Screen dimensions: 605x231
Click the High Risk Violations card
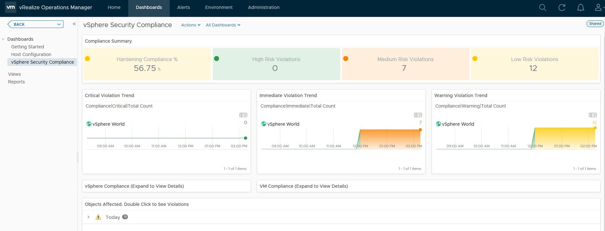pyautogui.click(x=277, y=64)
